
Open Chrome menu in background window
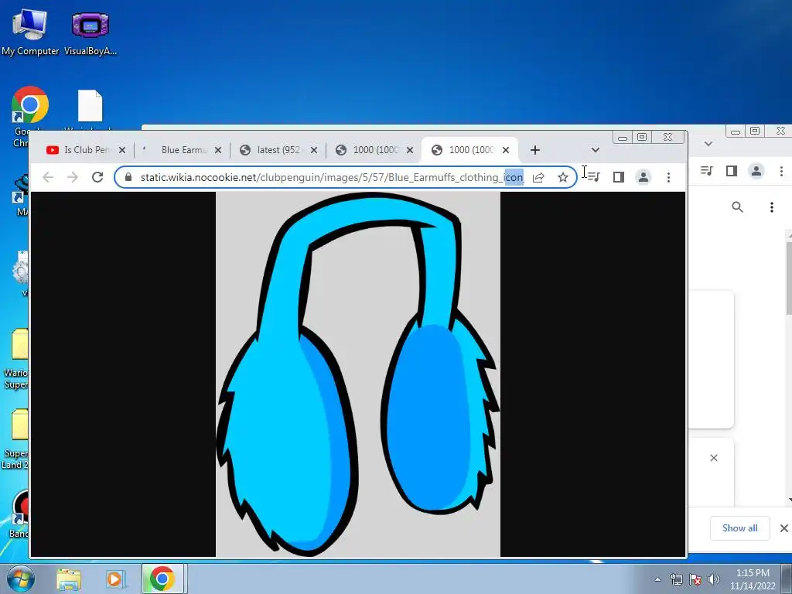tap(781, 171)
